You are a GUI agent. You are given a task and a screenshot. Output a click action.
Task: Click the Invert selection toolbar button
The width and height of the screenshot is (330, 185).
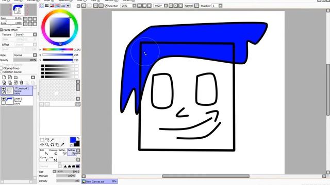coord(101,6)
